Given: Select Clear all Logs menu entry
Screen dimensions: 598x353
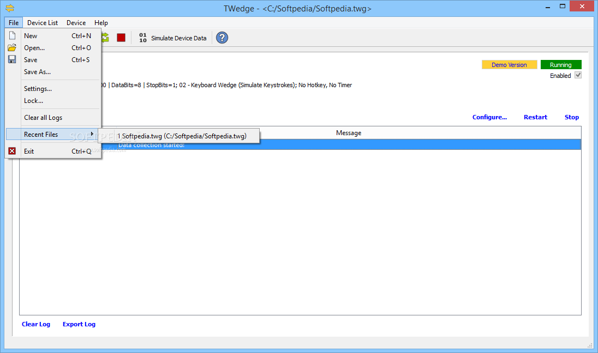Looking at the screenshot, I should point(53,118).
